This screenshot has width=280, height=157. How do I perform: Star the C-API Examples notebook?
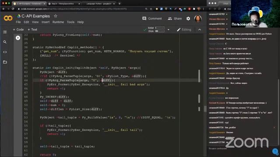(56, 16)
